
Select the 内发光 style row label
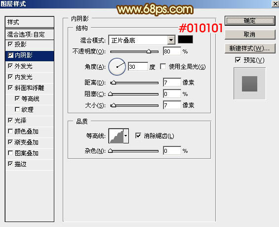click(23, 77)
